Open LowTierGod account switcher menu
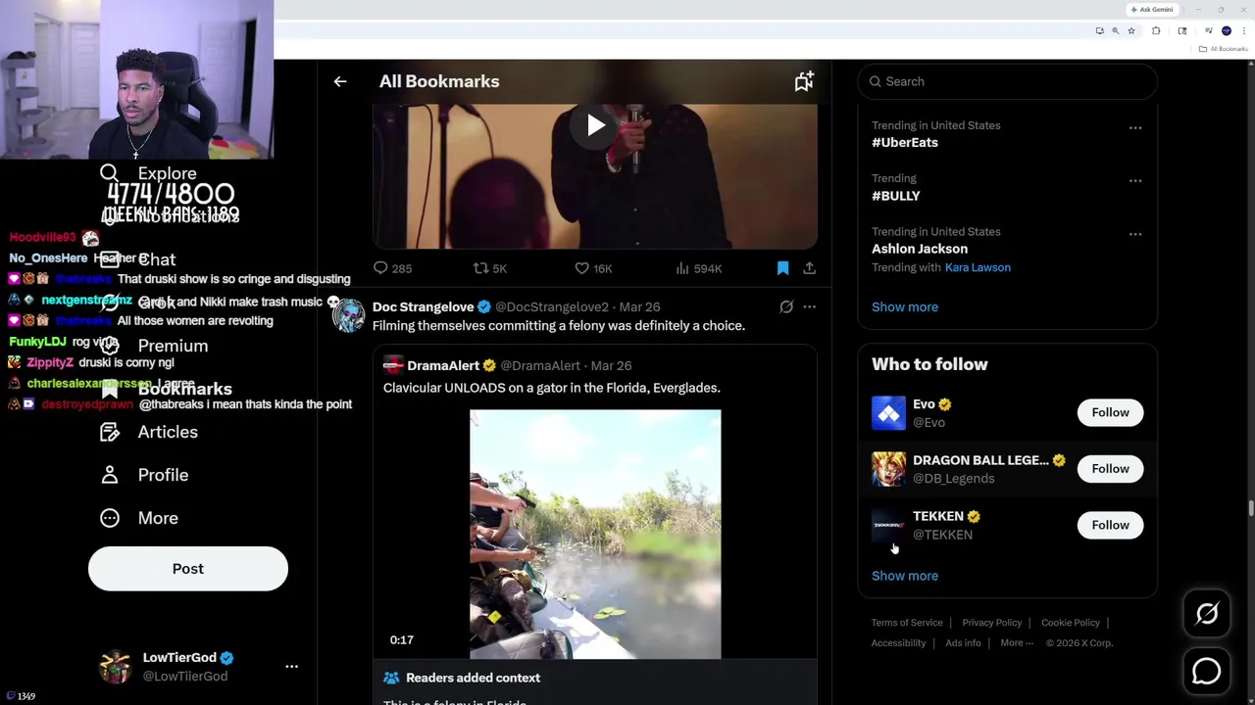Viewport: 1255px width, 705px height. click(x=291, y=666)
